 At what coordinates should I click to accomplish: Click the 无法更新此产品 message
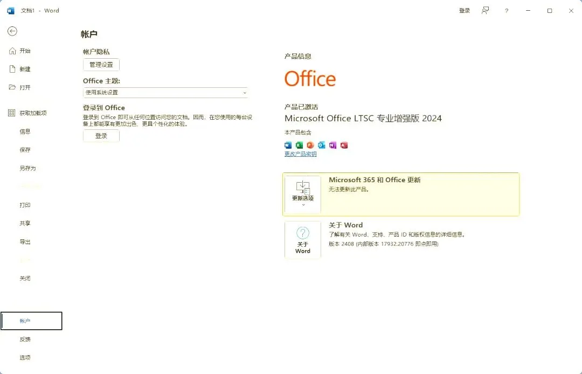(349, 189)
